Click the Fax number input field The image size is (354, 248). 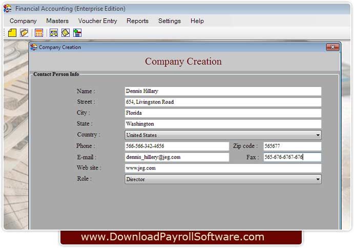coord(293,157)
